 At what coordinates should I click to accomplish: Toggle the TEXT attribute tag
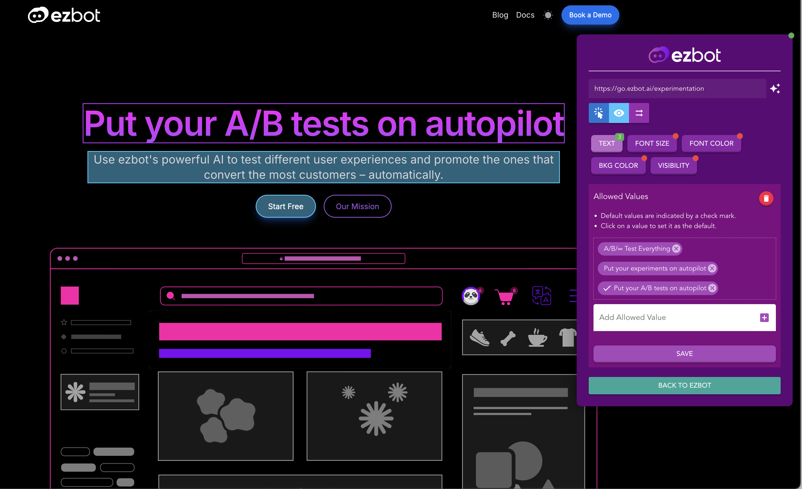point(607,143)
